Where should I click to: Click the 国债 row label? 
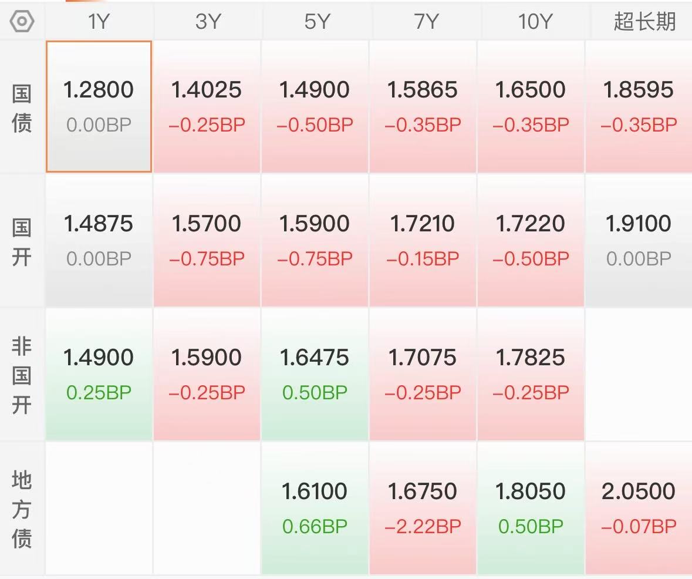click(x=22, y=108)
